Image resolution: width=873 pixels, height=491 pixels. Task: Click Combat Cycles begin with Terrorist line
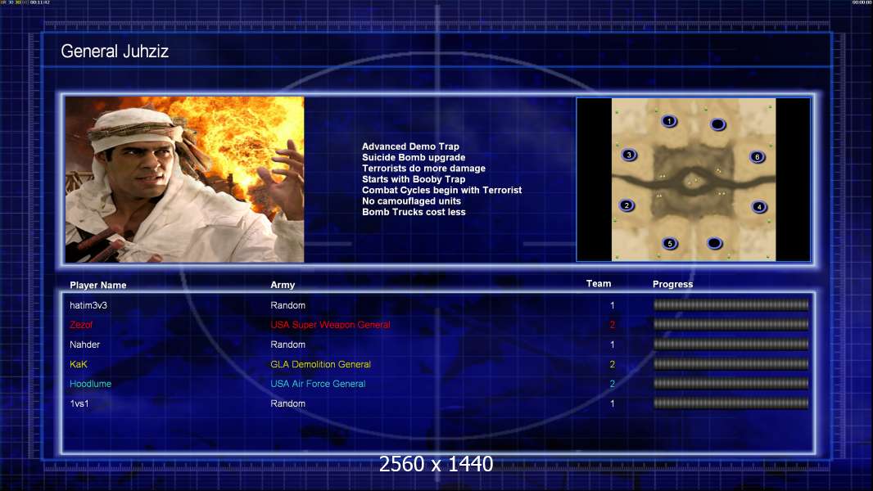coord(442,190)
